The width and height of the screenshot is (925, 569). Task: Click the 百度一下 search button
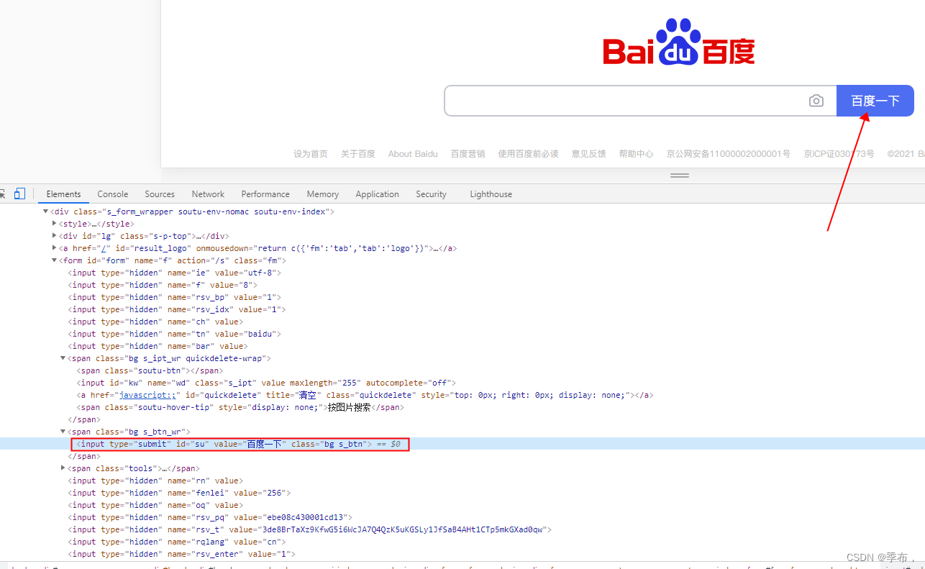coord(875,101)
